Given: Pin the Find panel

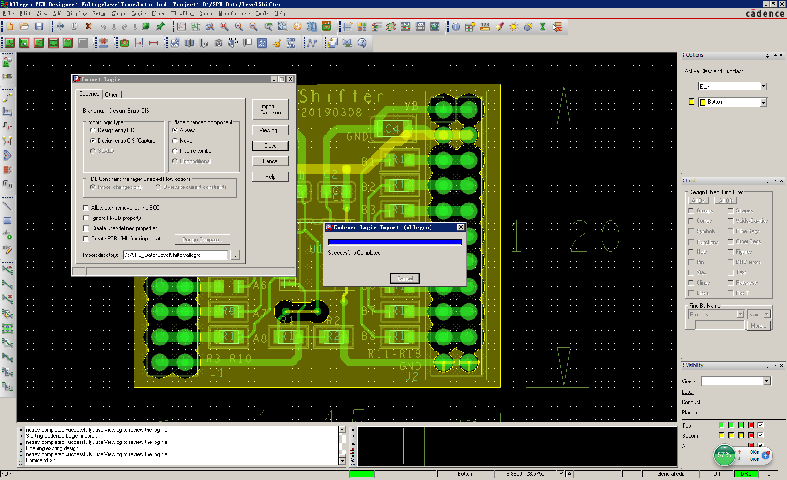Looking at the screenshot, I should 768,181.
